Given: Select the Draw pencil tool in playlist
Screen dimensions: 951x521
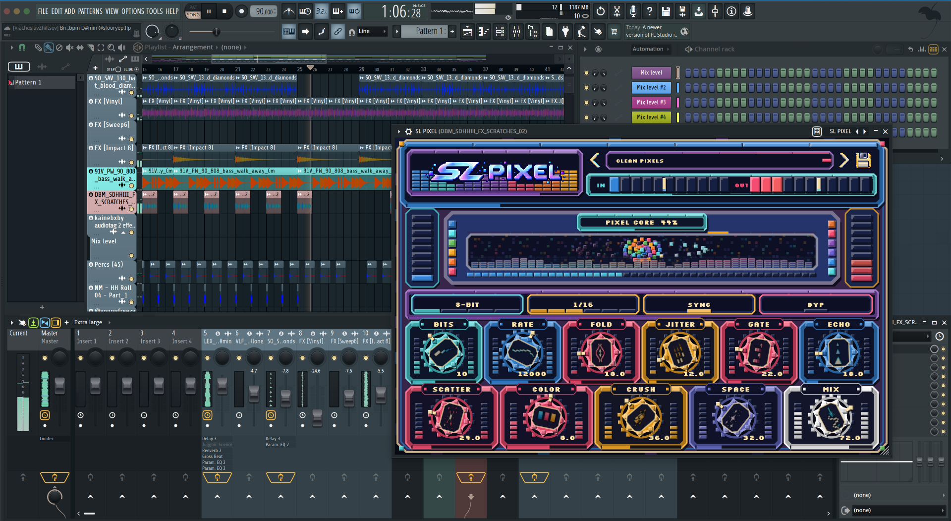Looking at the screenshot, I should (x=38, y=48).
